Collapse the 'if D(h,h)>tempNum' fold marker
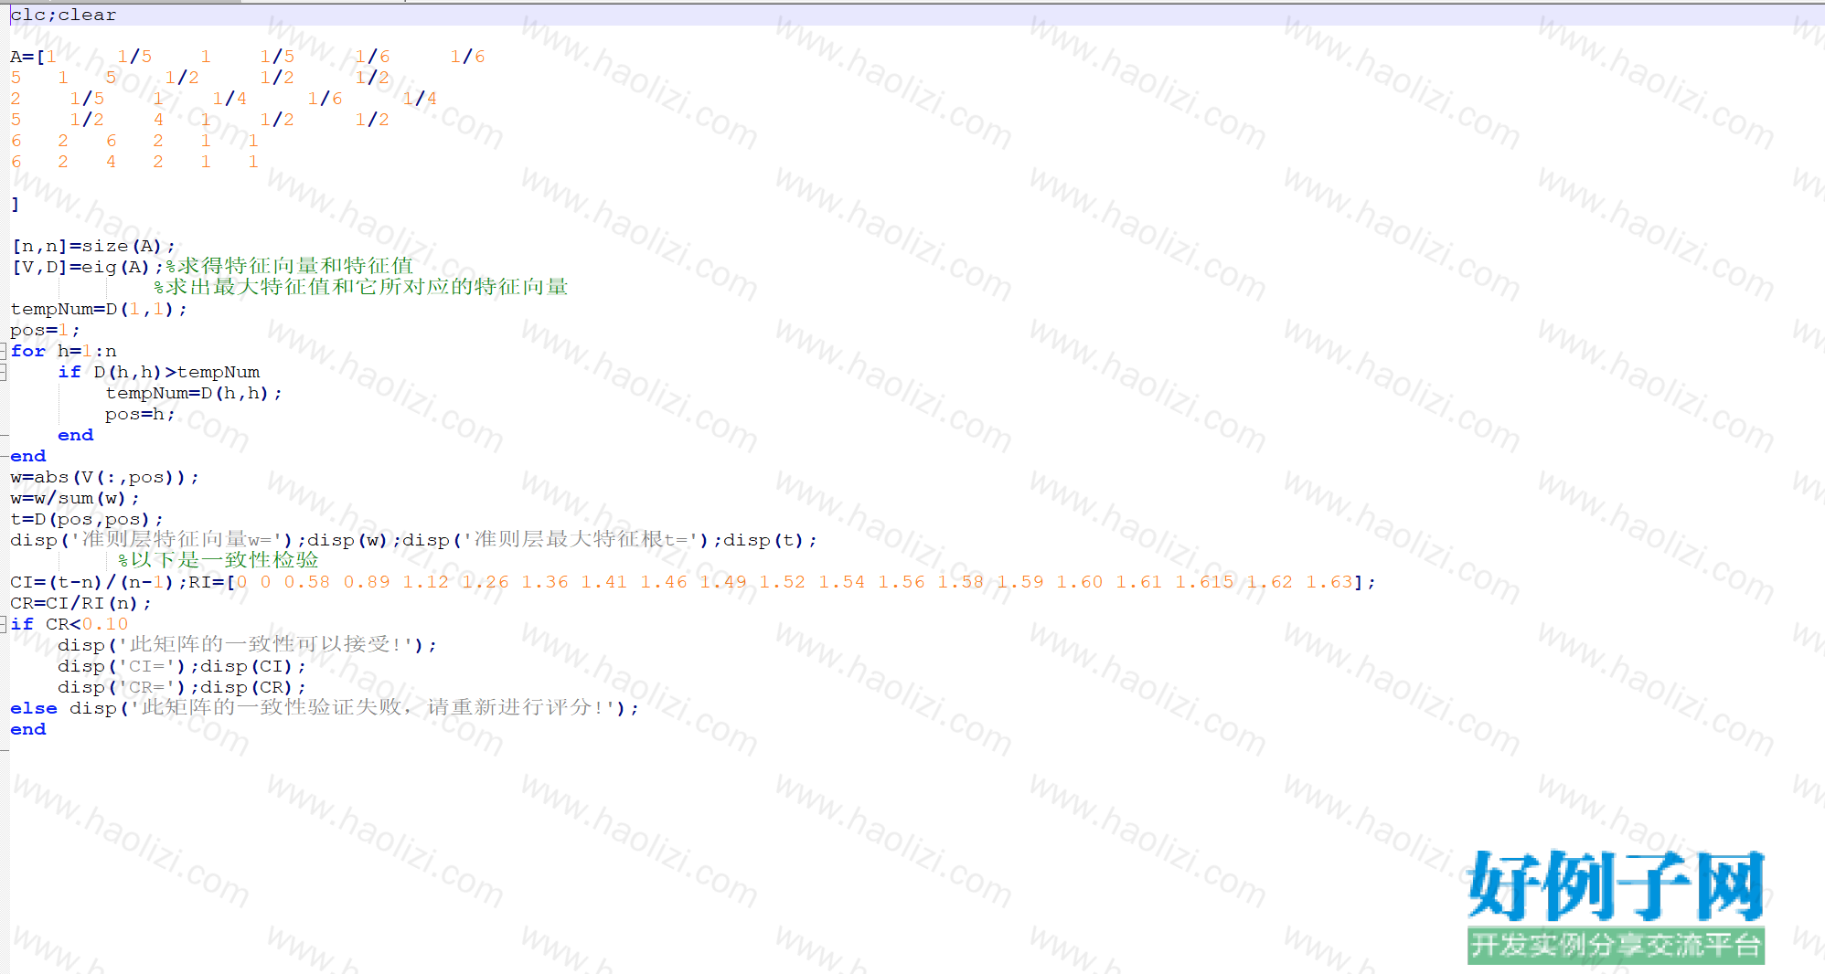 pos(3,372)
